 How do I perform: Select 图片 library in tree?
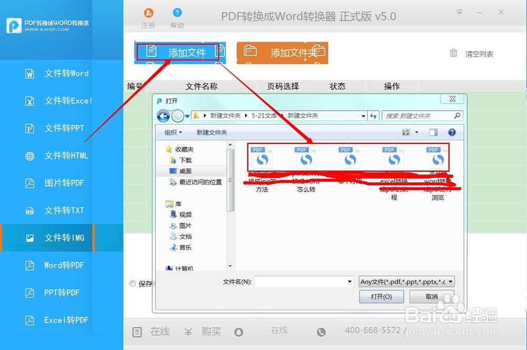click(x=181, y=226)
